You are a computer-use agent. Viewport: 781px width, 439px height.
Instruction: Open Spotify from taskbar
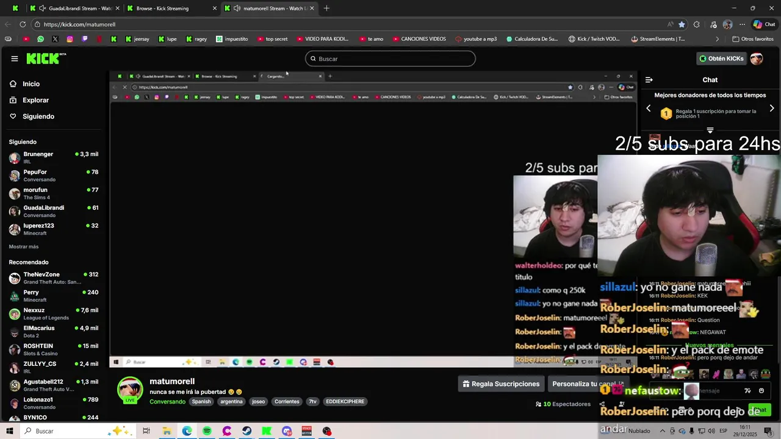point(207,431)
